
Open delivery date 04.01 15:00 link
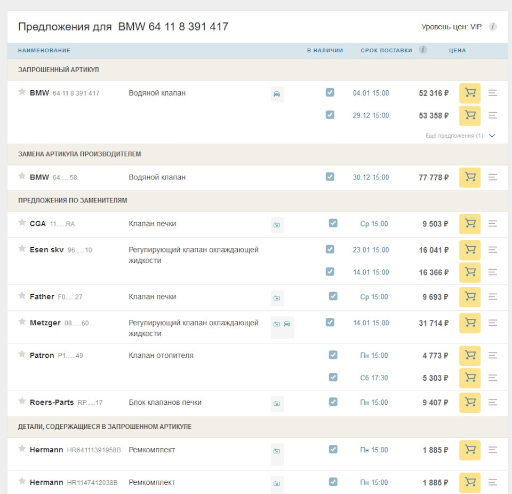coord(371,93)
